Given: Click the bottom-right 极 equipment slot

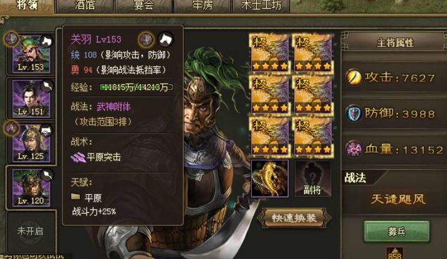Looking at the screenshot, I should click(x=312, y=136).
